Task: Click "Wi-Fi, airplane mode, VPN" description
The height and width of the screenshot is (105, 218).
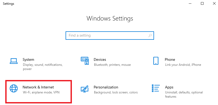Action: 41,92
